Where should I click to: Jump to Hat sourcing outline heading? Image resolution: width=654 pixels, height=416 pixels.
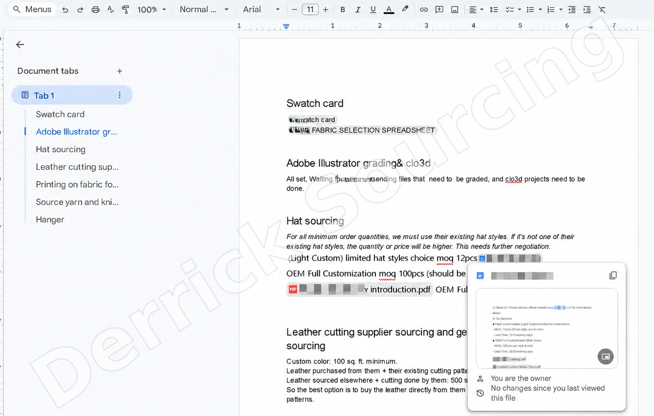click(x=61, y=150)
